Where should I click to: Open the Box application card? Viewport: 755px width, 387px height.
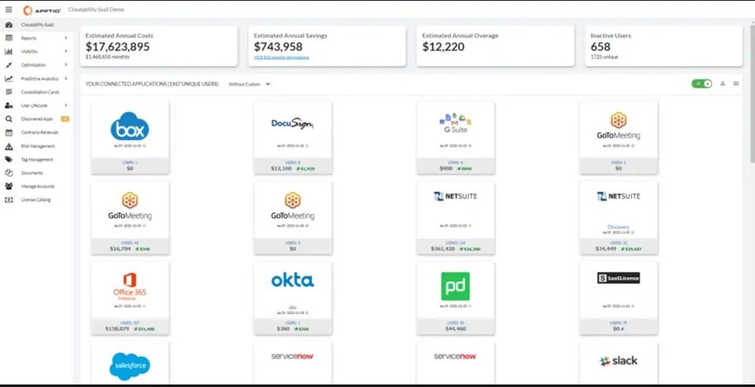[130, 138]
